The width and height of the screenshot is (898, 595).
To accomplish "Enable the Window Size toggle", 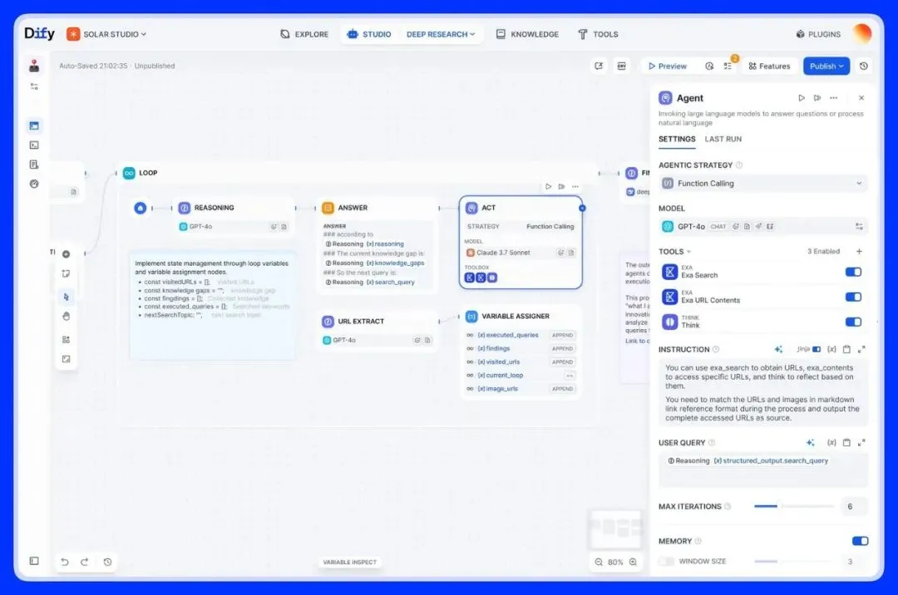I will coord(666,561).
